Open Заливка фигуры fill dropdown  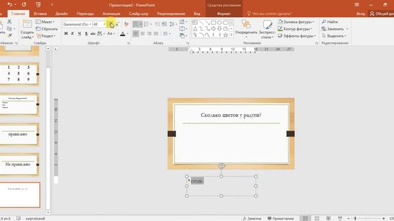click(296, 22)
